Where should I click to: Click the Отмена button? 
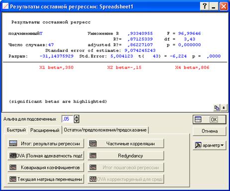pos(210,131)
